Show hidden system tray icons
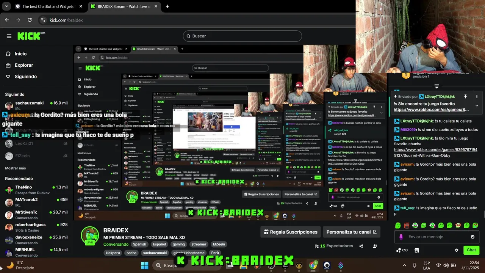Image resolution: width=485 pixels, height=273 pixels. pos(404,265)
